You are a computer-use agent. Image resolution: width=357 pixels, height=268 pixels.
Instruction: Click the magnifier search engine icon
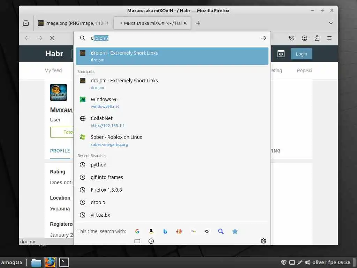[x=221, y=231]
